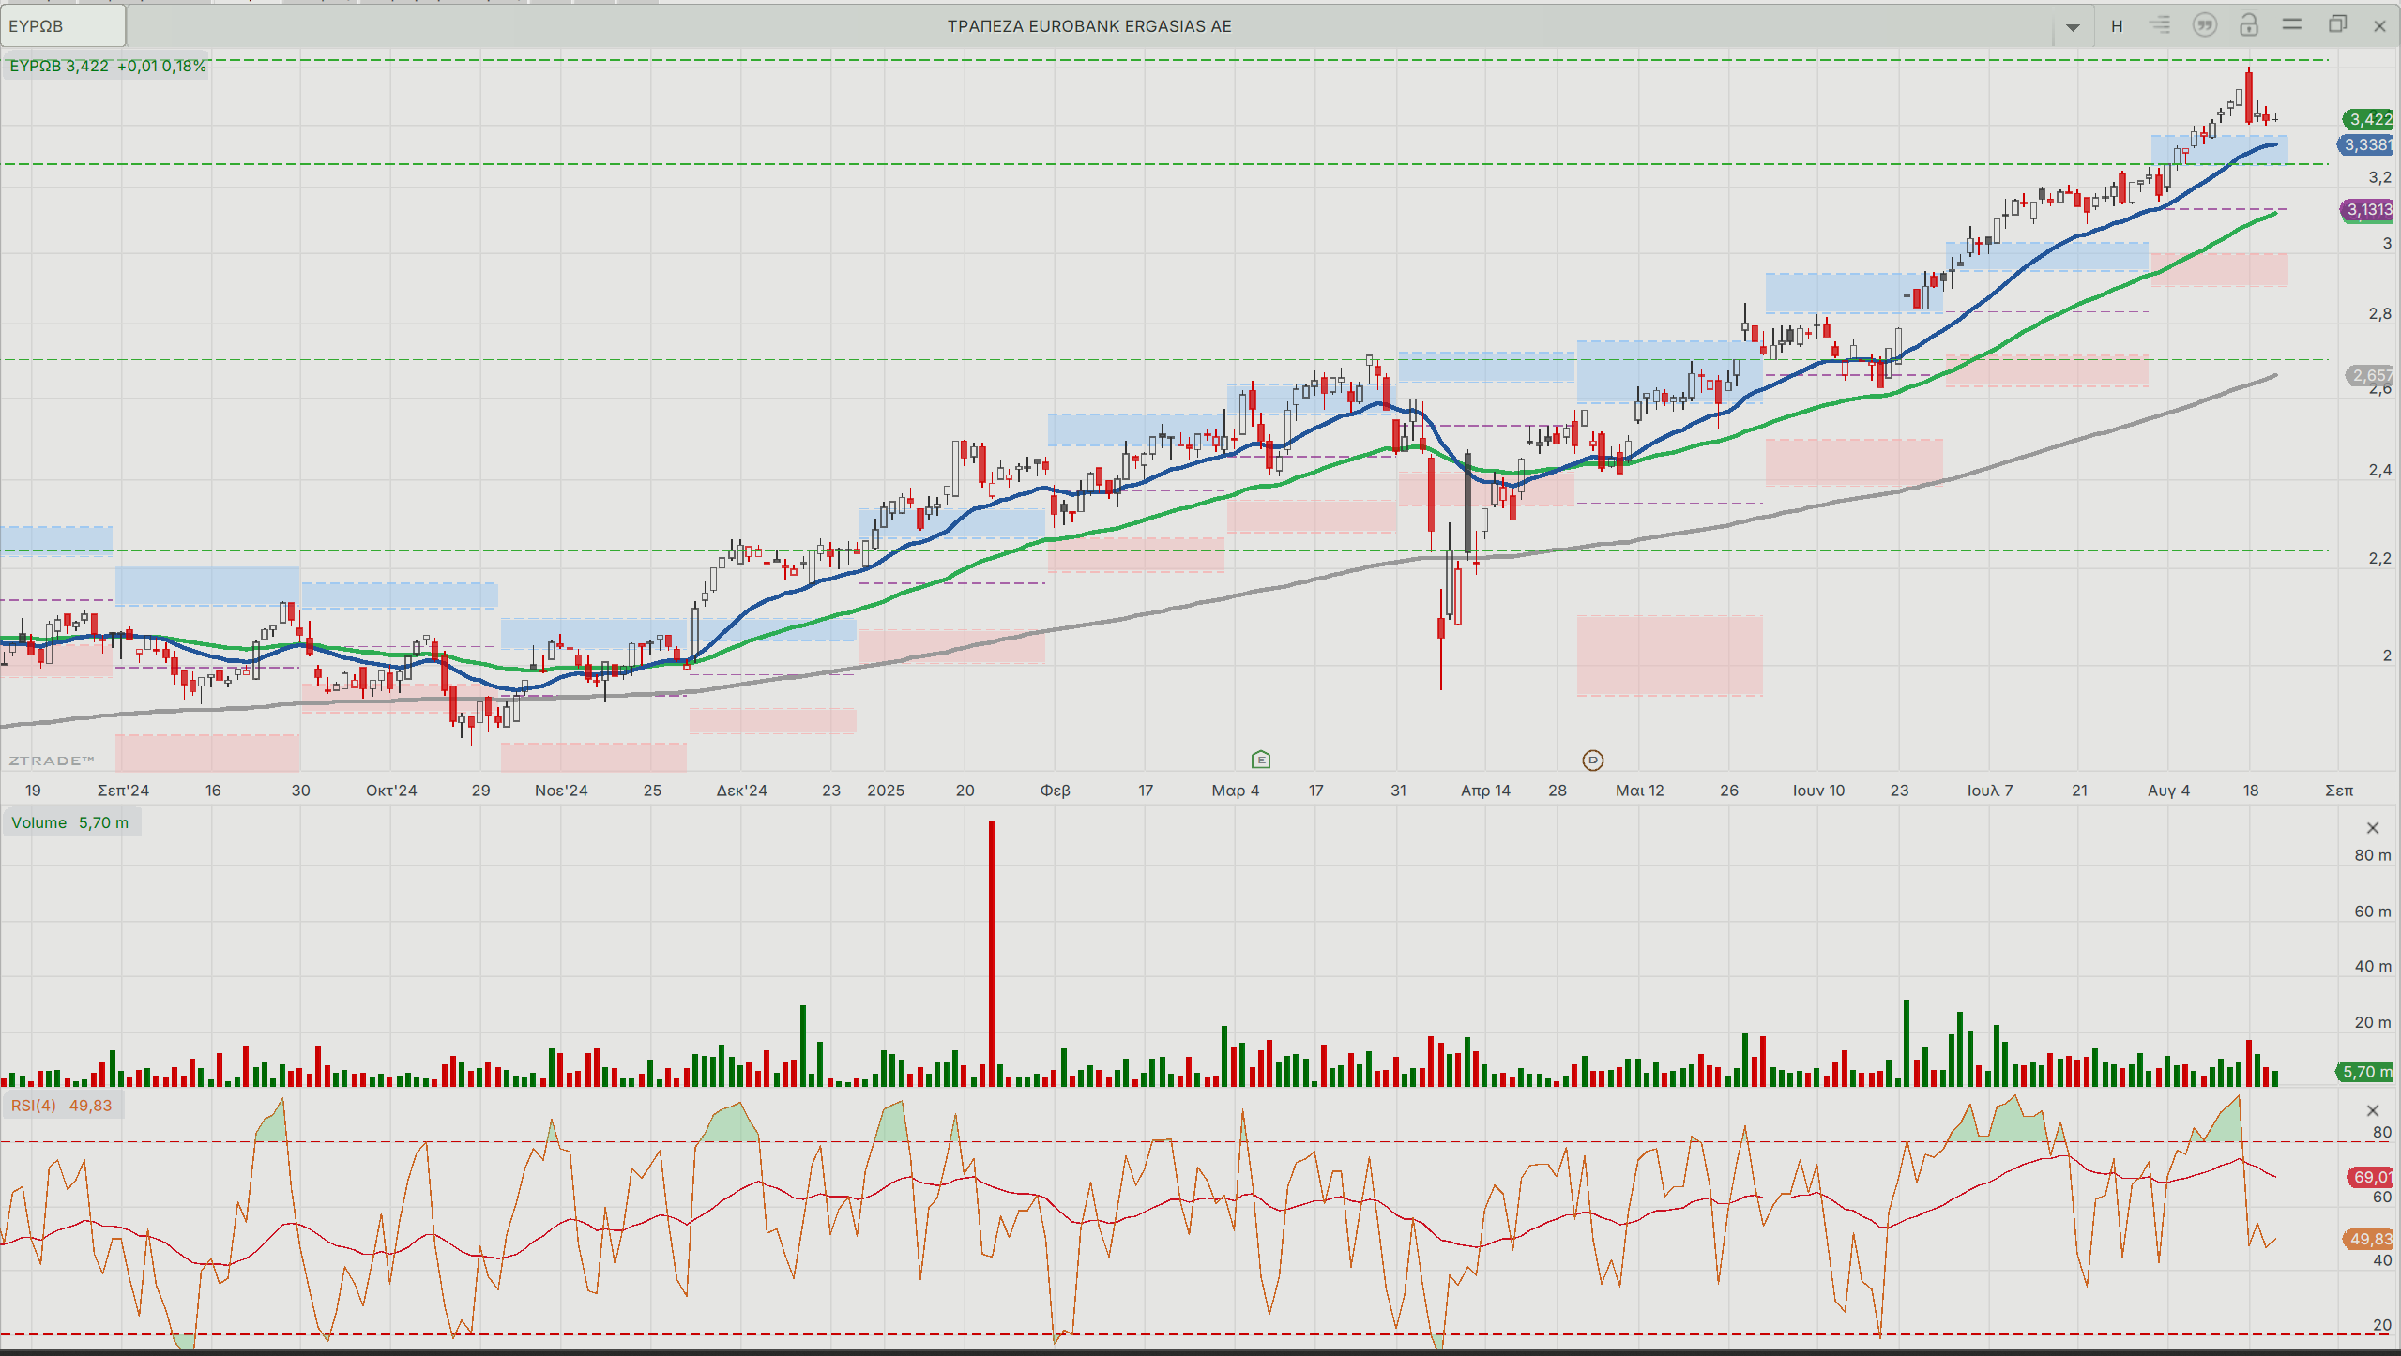Close the Volume indicator panel
The image size is (2401, 1356).
(2373, 828)
